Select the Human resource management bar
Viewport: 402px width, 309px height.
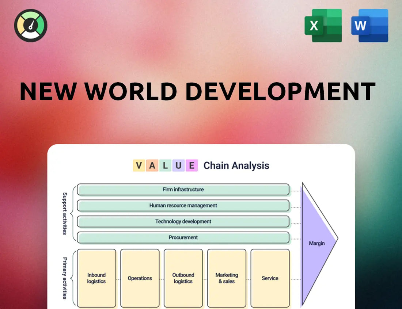(183, 206)
